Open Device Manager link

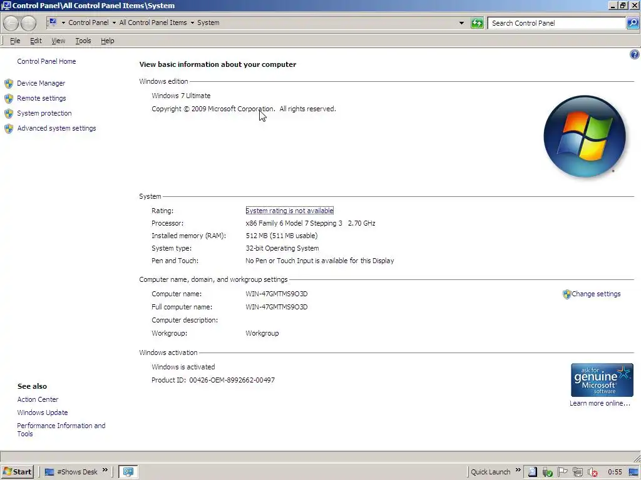coord(41,83)
